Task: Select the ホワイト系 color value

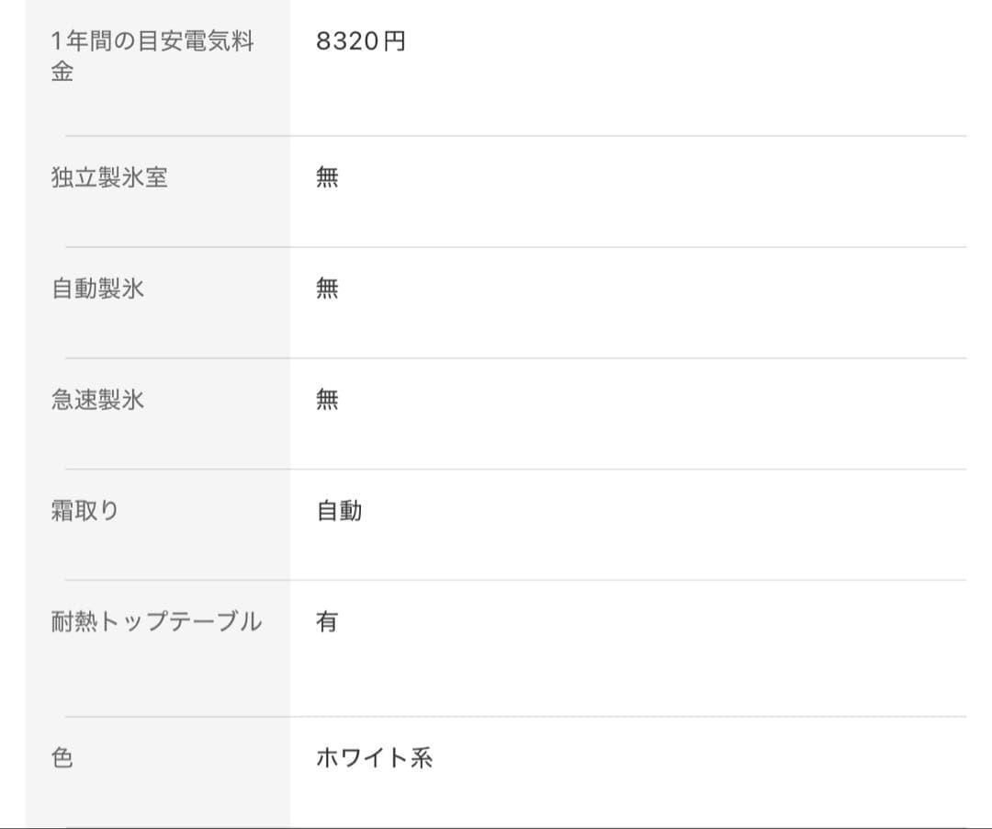Action: tap(374, 758)
